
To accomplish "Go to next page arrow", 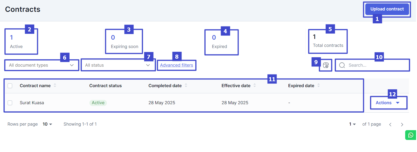I will (402, 124).
